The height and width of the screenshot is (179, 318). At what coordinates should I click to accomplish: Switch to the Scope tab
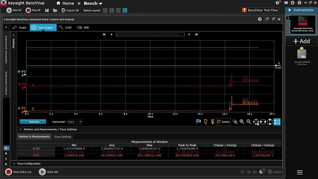point(19,27)
